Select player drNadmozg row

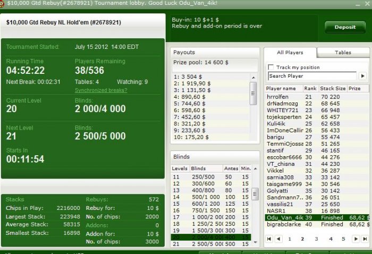tap(317, 104)
